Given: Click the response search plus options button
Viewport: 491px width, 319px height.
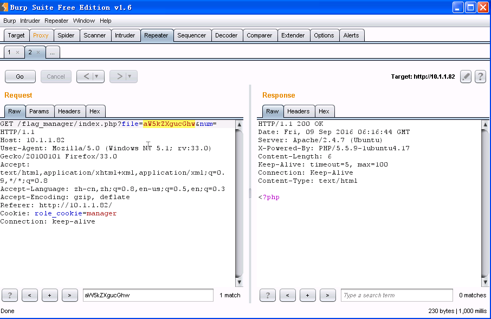Looking at the screenshot, I should coord(307,295).
